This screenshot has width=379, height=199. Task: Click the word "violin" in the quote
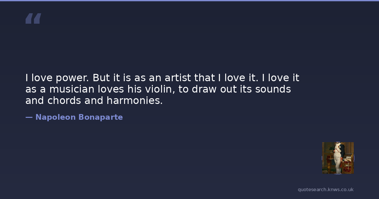[157, 89]
